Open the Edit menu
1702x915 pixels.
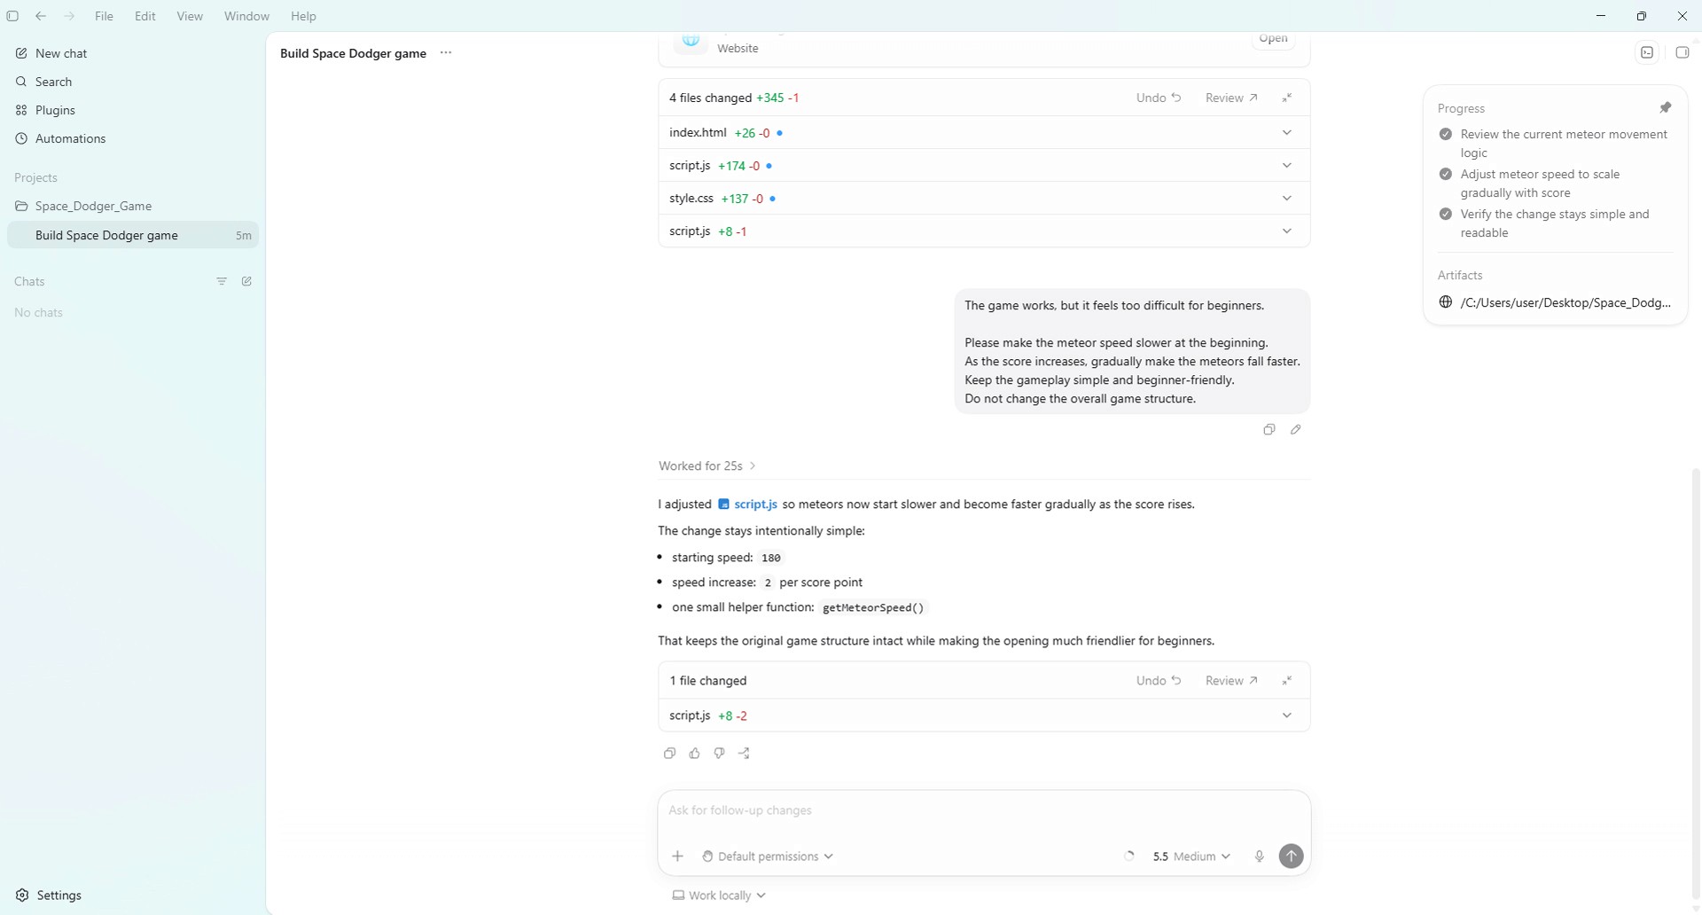point(145,16)
